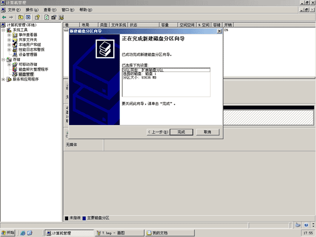This screenshot has width=316, height=237.
Task: Toggle the show/hide console tree icon
Action: (x=28, y=18)
